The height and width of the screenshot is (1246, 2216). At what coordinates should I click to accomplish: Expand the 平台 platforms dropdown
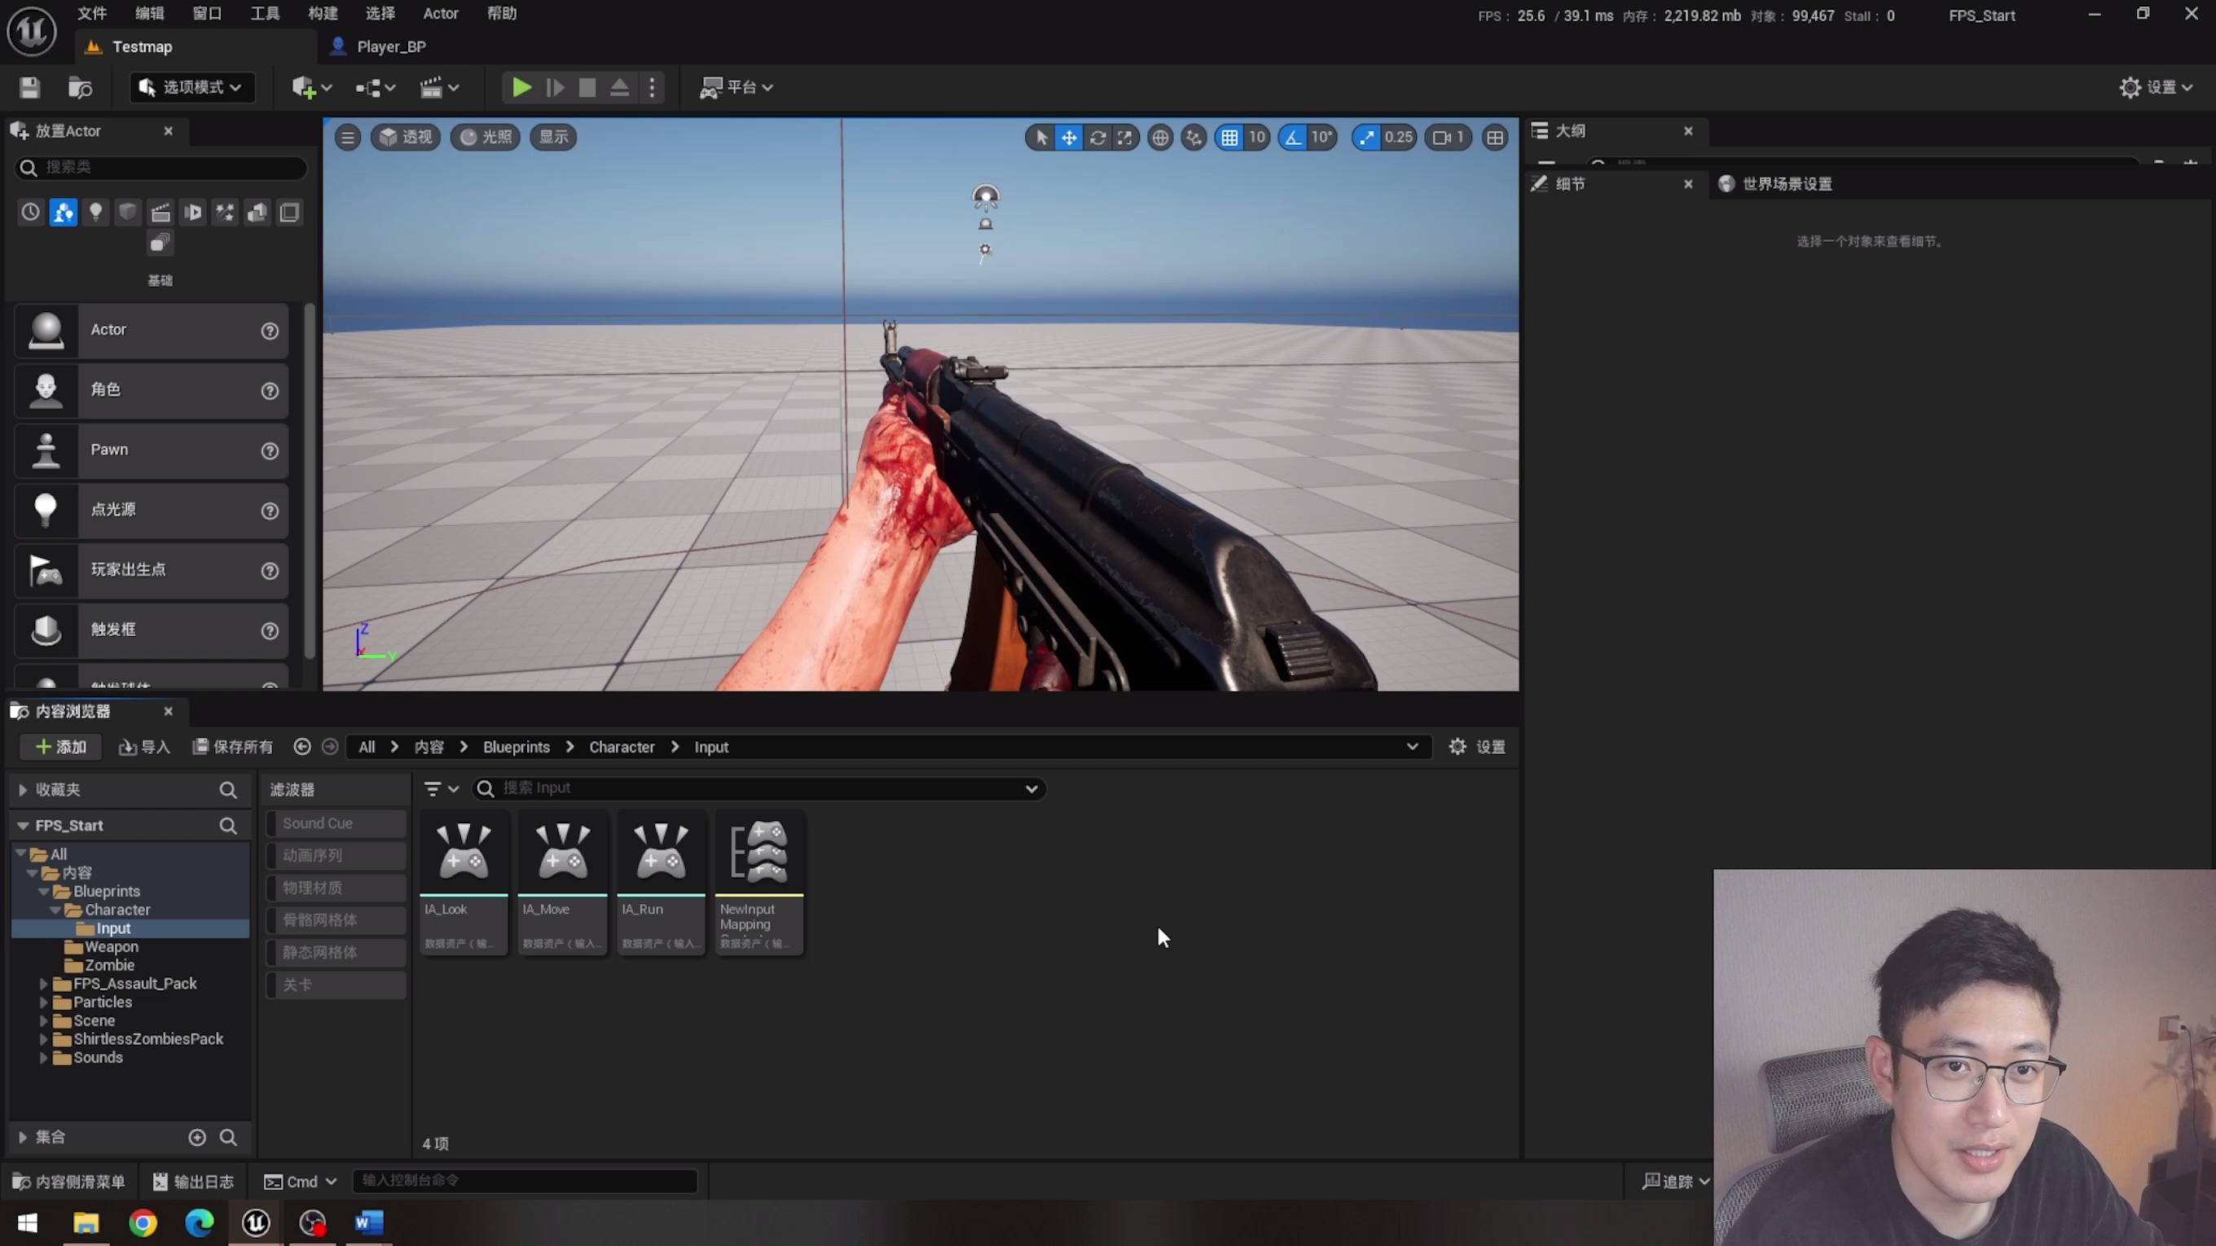[737, 88]
